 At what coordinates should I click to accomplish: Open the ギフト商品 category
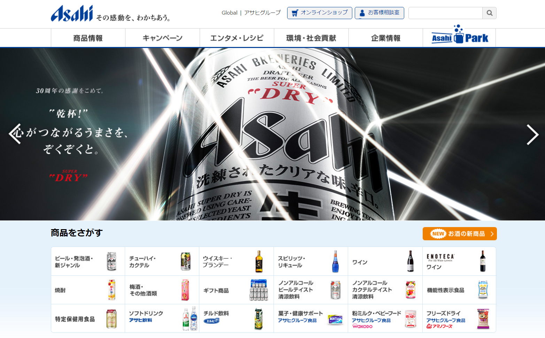tap(236, 290)
